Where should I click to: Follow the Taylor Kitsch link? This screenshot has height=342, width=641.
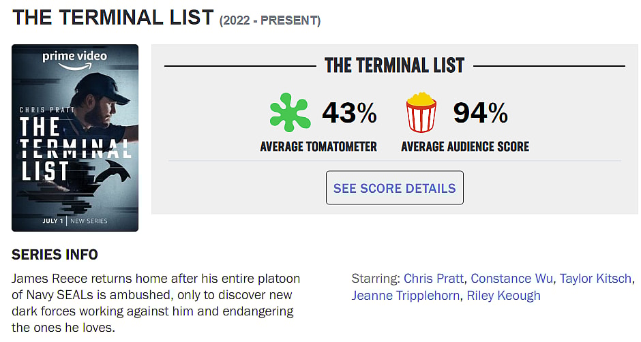coord(596,279)
